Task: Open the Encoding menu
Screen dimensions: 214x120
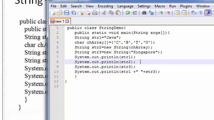Action: (105, 6)
